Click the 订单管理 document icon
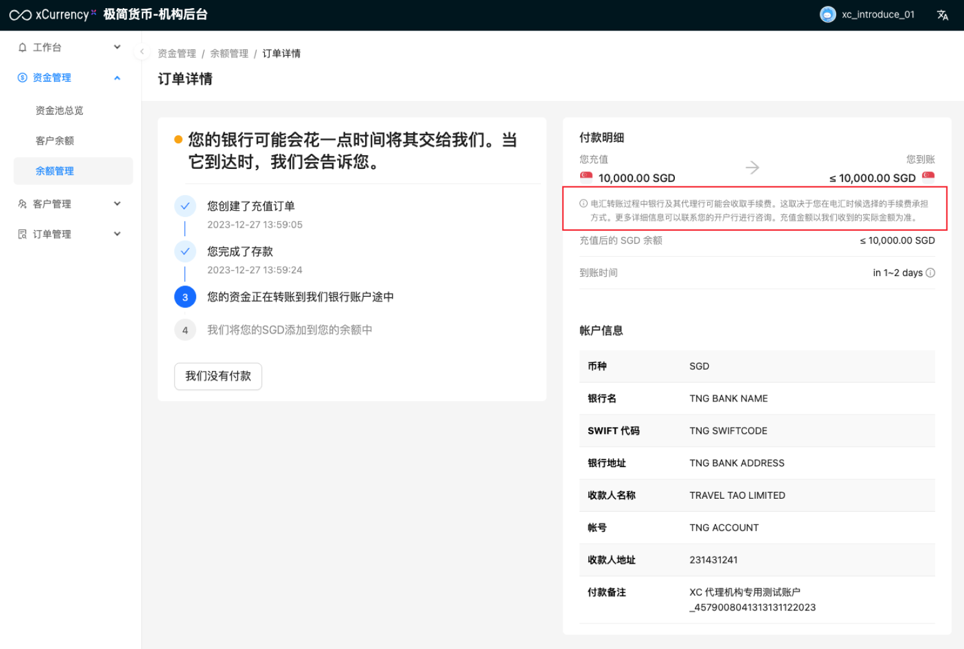Screen dimensions: 964x649 click(22, 234)
